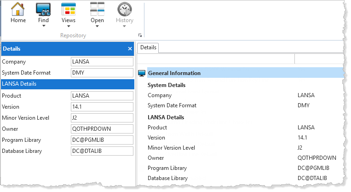Switch to the Details tab
This screenshot has width=351, height=192.
coord(148,47)
